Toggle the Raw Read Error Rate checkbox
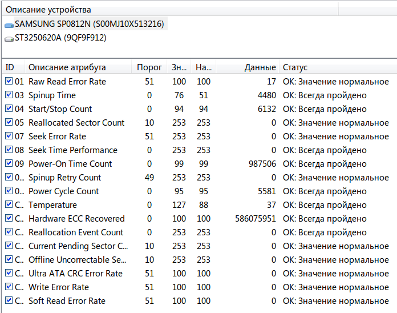The height and width of the screenshot is (313, 397). click(9, 82)
